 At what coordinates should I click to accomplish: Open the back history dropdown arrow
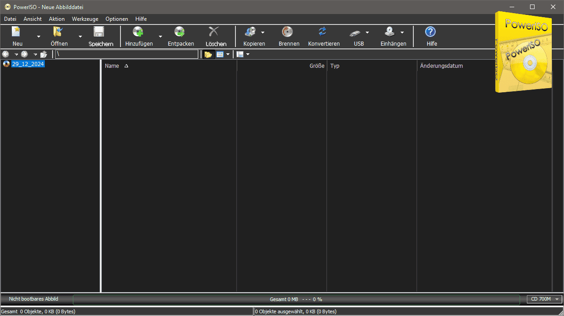click(16, 55)
